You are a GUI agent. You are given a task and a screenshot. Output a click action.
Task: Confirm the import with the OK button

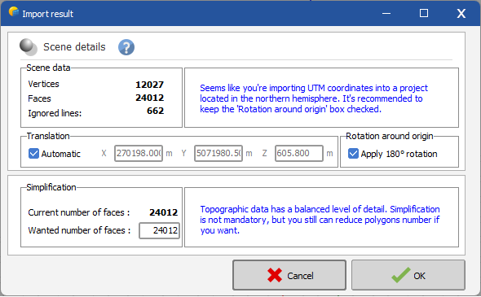[408, 275]
